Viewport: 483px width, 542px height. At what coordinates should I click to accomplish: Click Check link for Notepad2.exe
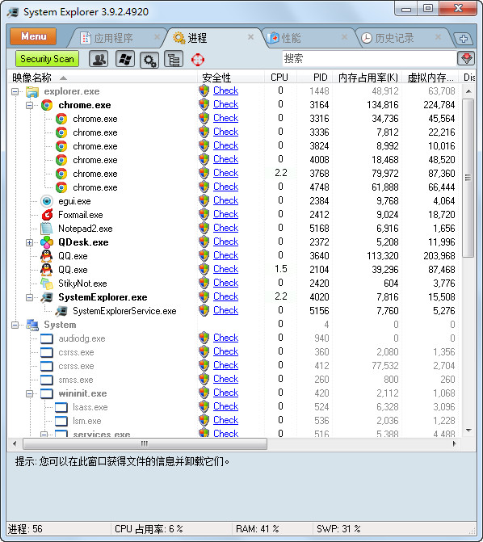(225, 228)
